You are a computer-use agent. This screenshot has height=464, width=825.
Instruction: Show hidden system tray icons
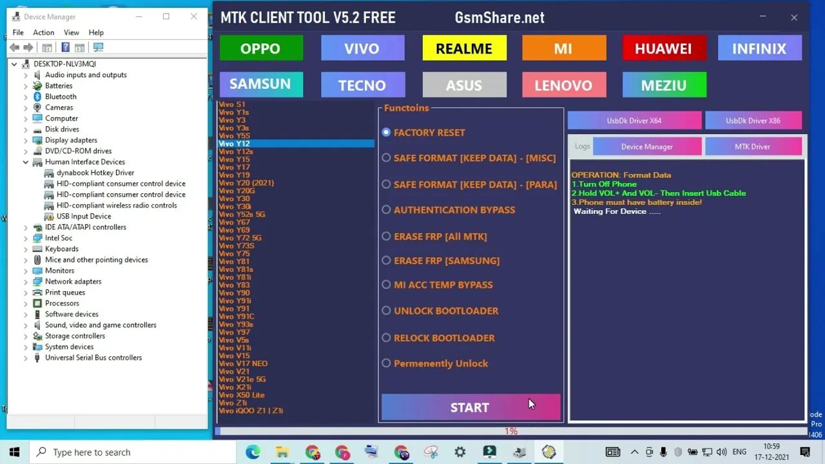coord(635,452)
